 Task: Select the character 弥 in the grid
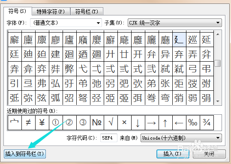(x=28, y=98)
